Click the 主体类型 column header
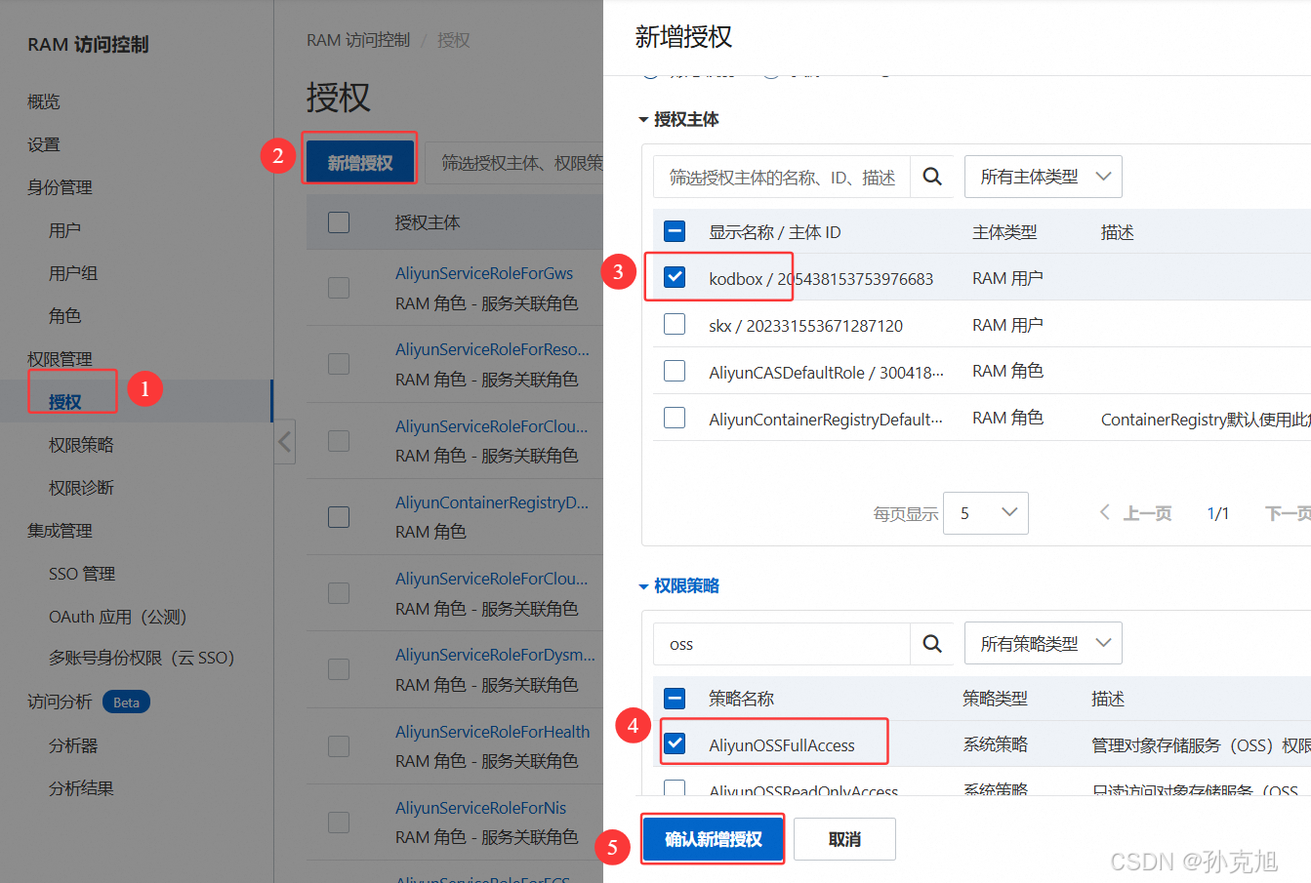Screen dimensions: 1311x883 coord(1004,232)
